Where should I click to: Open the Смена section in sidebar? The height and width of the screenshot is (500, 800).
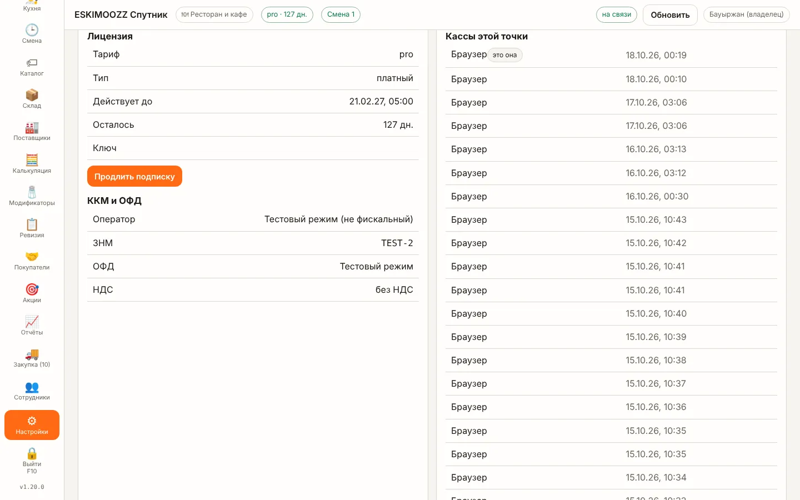tap(32, 34)
